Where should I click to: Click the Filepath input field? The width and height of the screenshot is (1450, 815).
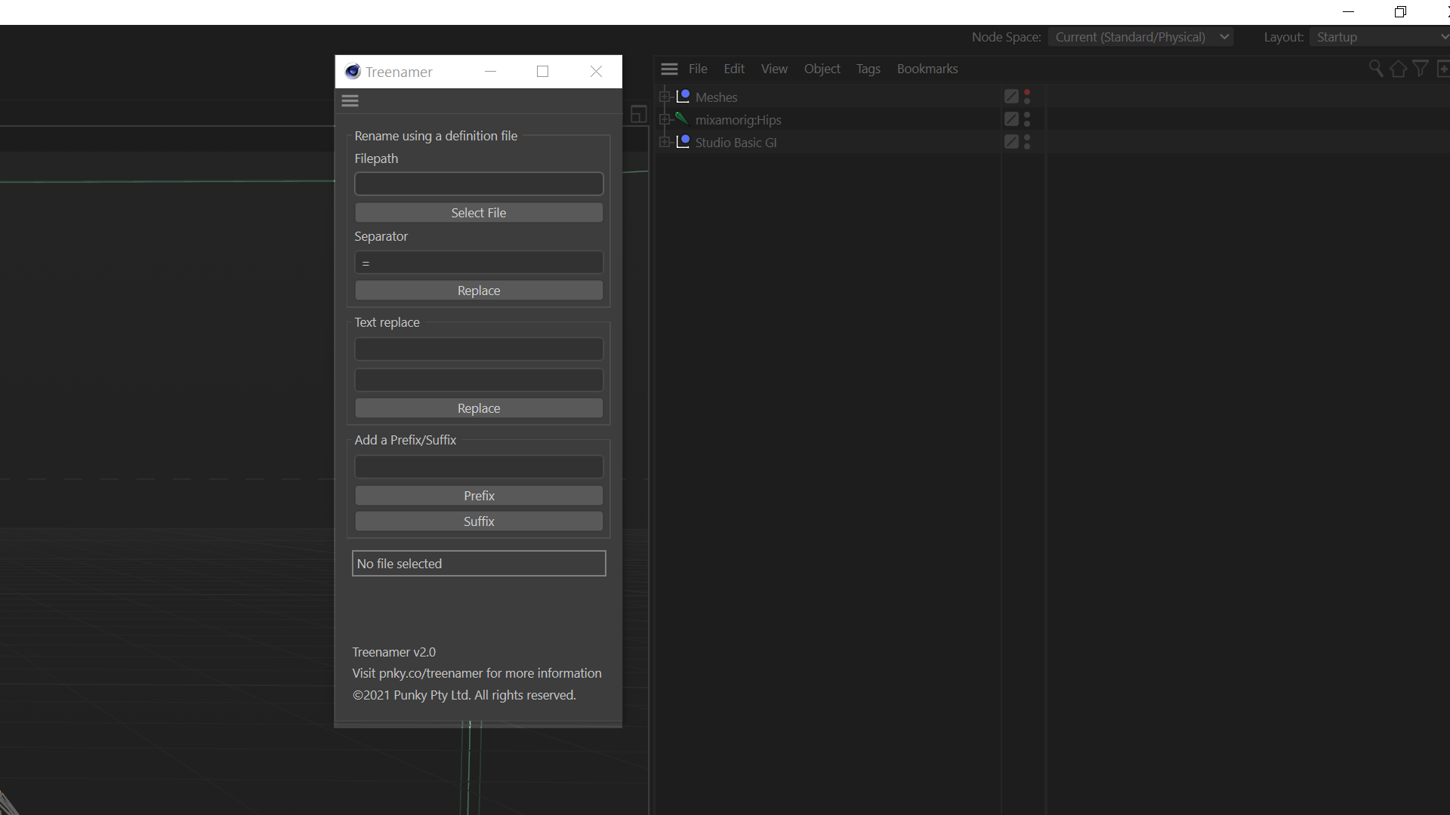[x=479, y=183]
